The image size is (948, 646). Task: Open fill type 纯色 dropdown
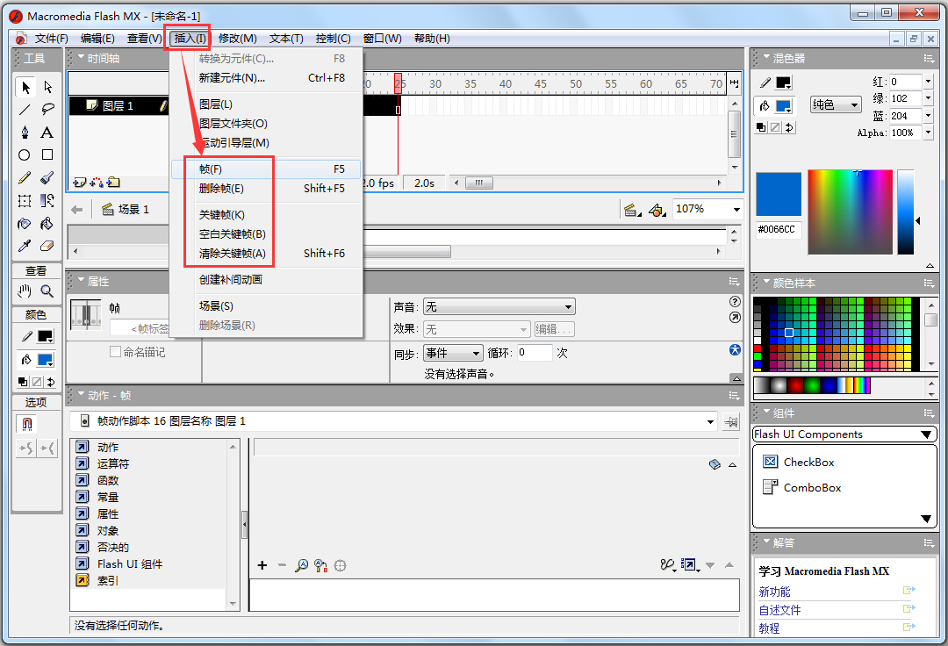tap(836, 105)
